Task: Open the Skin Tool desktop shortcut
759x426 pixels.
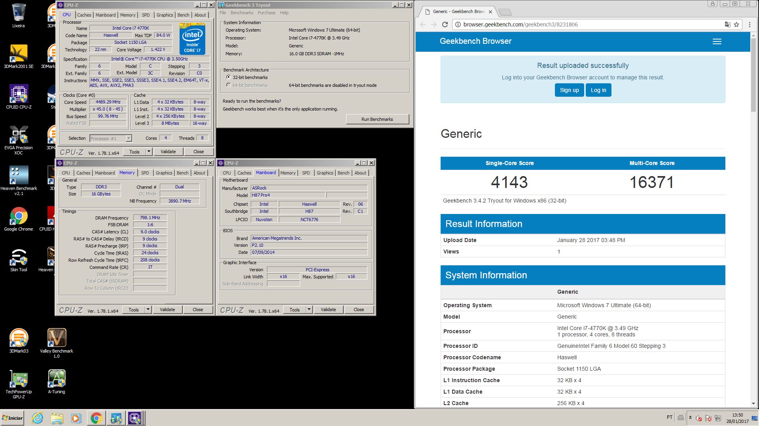Action: click(19, 259)
